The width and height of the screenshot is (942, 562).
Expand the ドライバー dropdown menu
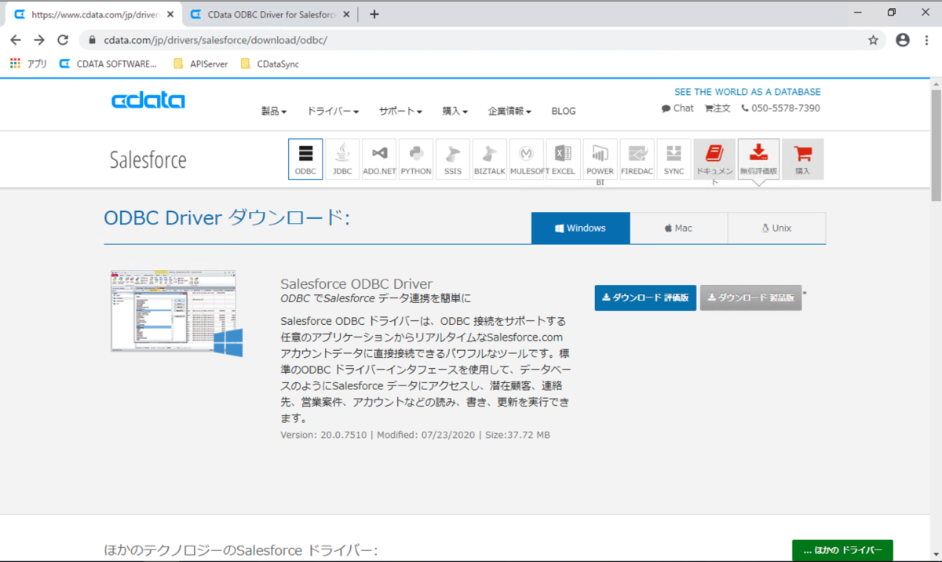pyautogui.click(x=333, y=111)
